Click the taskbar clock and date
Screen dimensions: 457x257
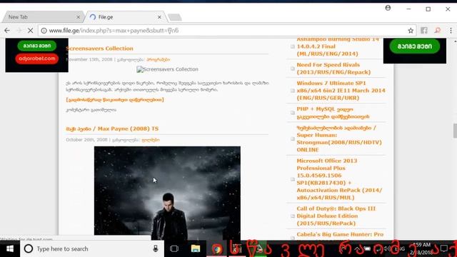click(x=422, y=248)
